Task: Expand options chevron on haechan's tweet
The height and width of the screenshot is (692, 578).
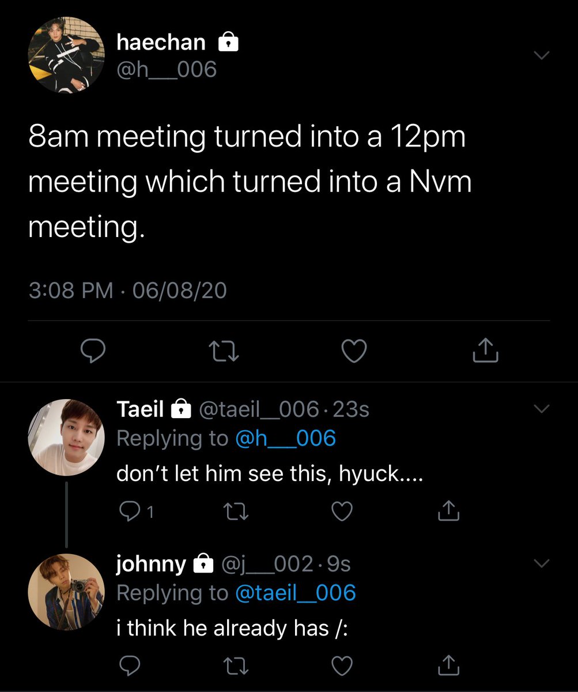Action: click(542, 55)
